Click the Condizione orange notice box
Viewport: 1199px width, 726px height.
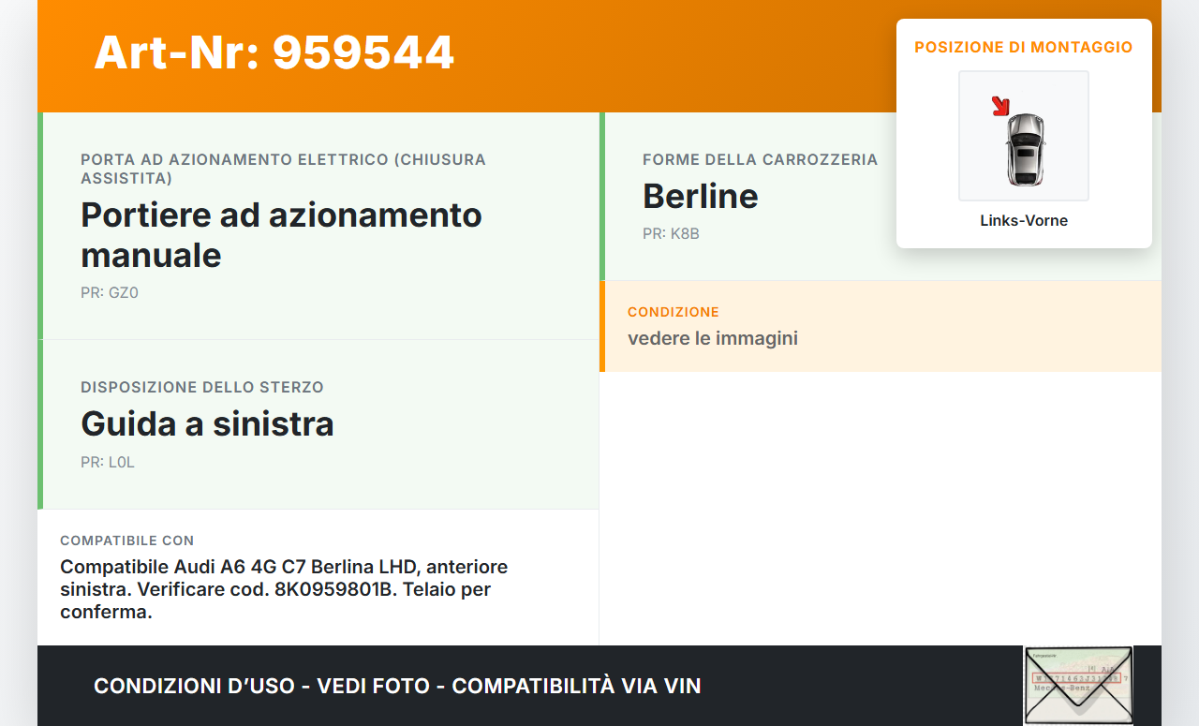point(881,326)
